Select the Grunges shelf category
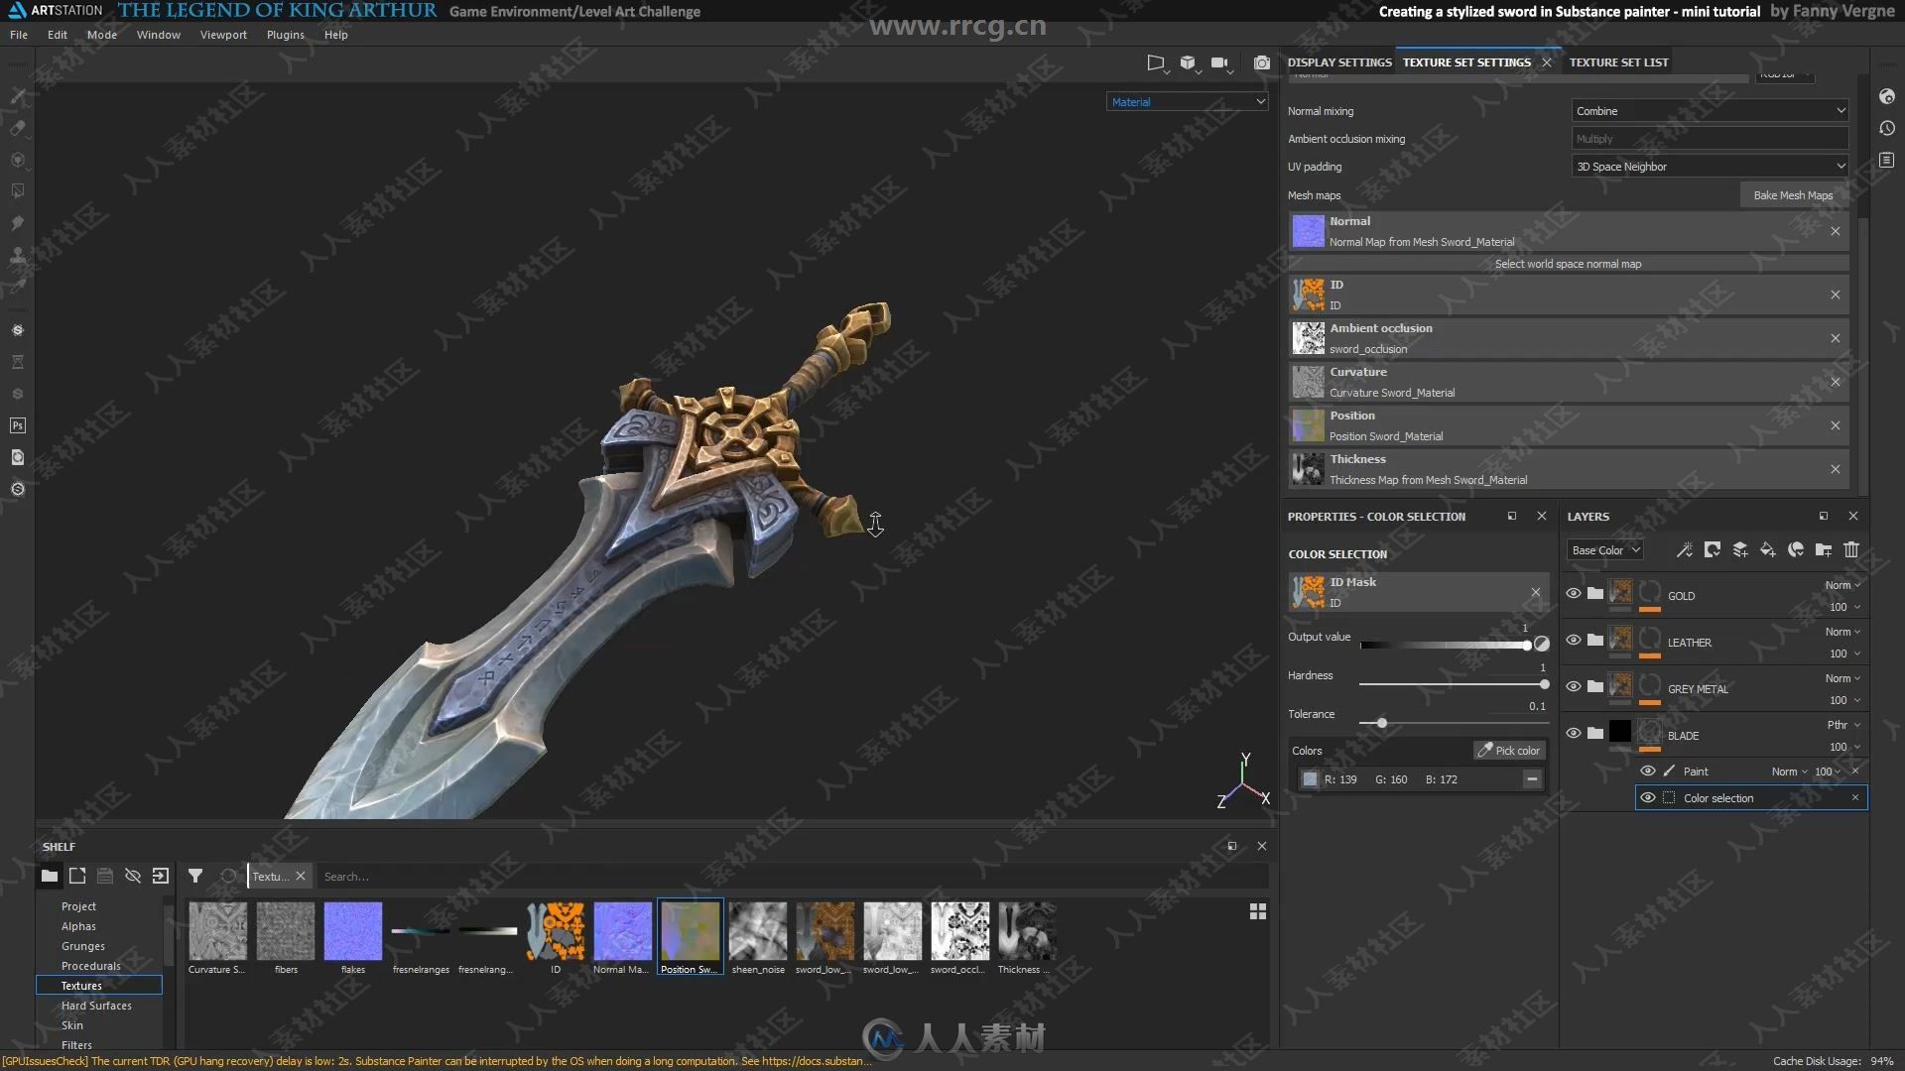 (83, 946)
